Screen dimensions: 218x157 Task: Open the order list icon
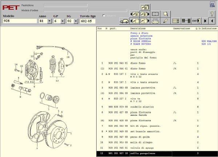coord(176,21)
